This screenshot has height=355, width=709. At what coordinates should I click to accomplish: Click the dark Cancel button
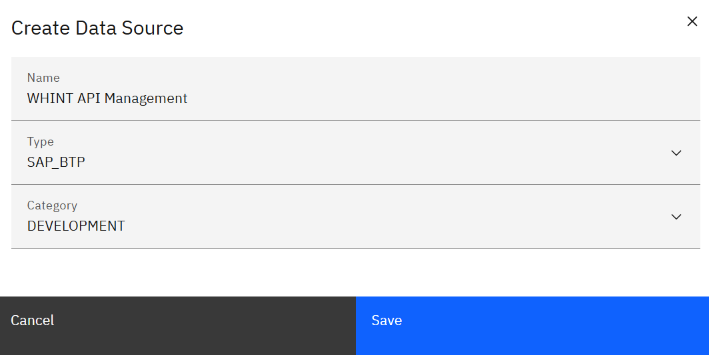(177, 325)
